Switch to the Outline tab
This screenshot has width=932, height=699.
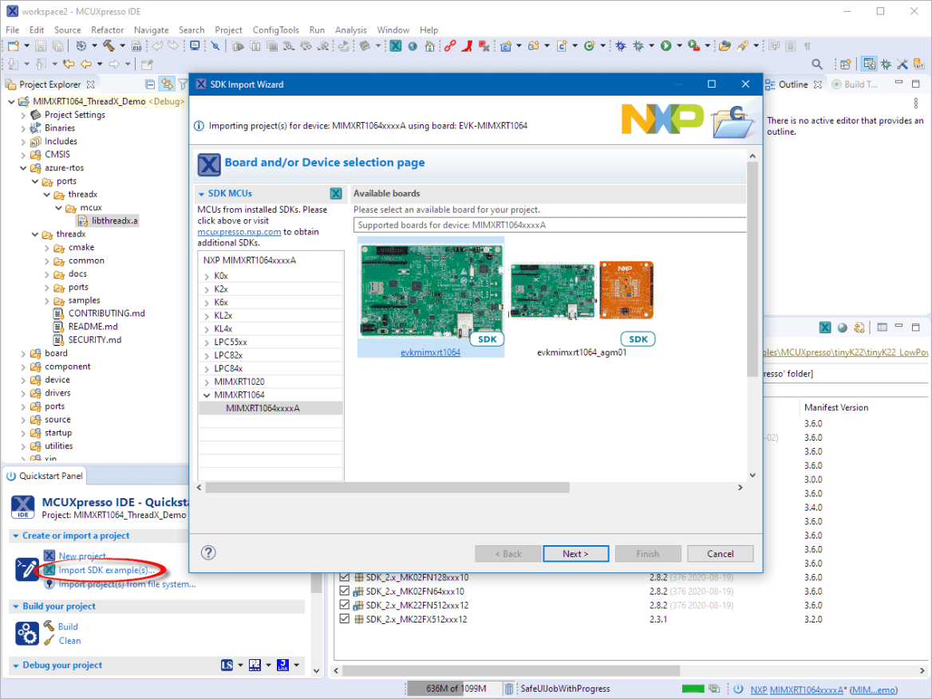[795, 84]
